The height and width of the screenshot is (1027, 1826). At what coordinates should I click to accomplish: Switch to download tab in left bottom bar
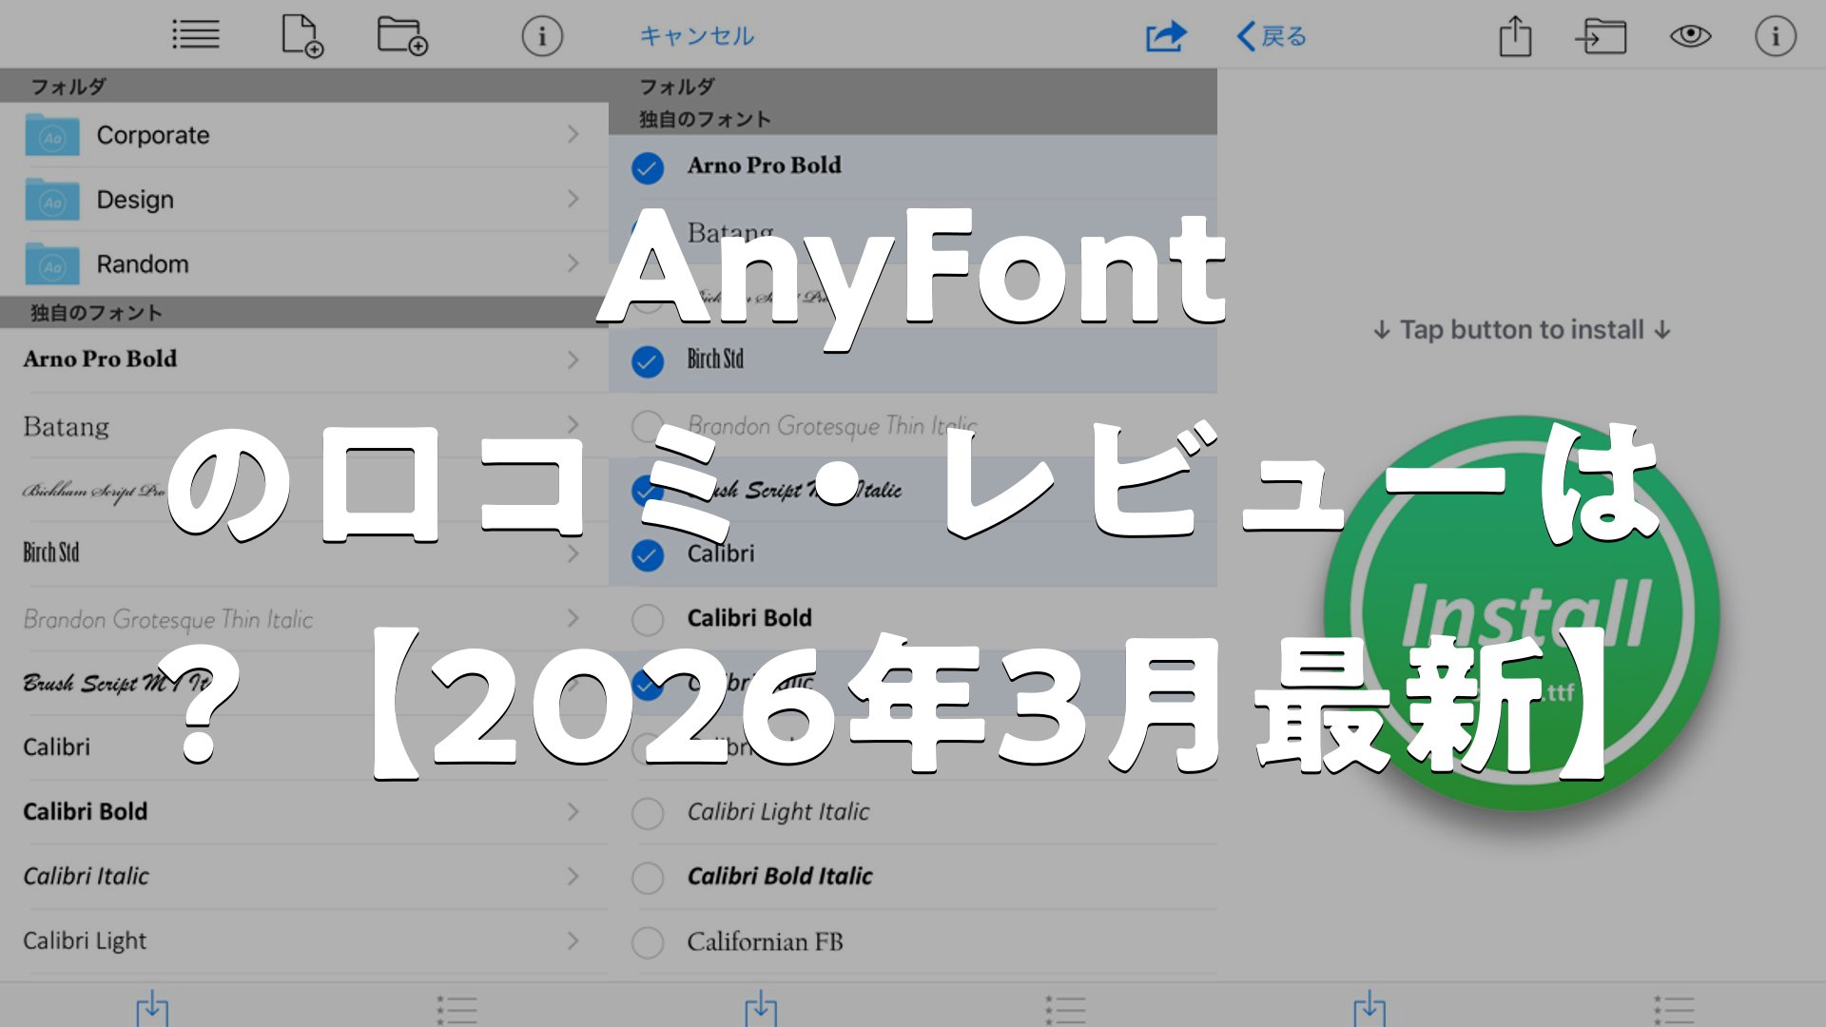click(x=152, y=1008)
